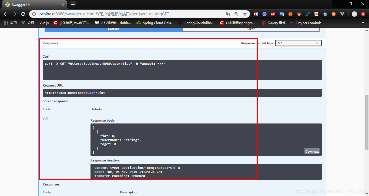Reload the Swagger UI page

click(x=23, y=14)
